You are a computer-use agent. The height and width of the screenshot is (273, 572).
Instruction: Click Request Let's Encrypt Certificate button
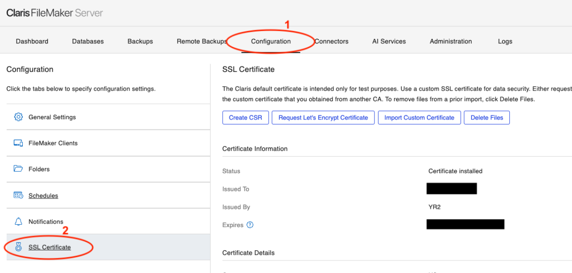tap(323, 118)
